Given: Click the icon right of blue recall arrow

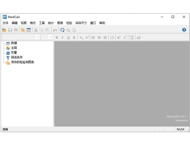Looking at the screenshot, I should point(68,30).
